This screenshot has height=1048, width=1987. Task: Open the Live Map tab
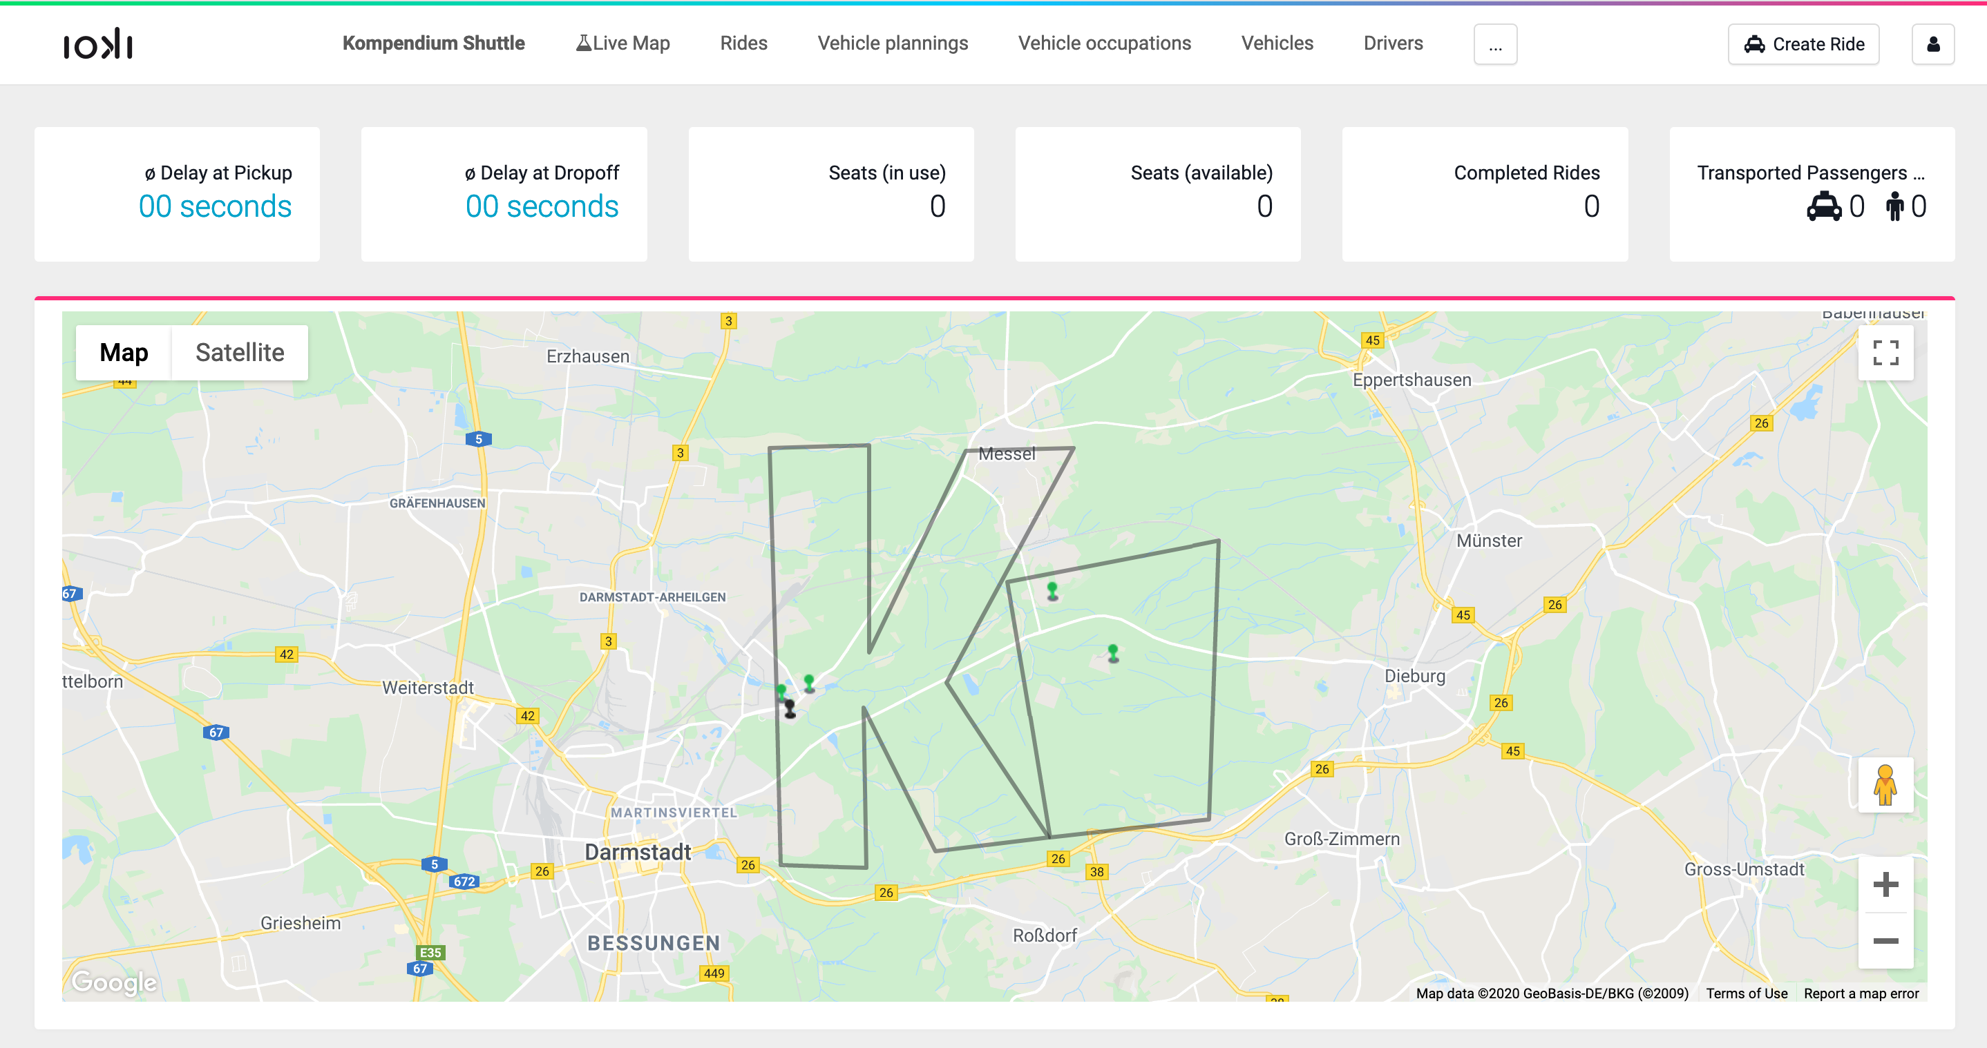click(622, 43)
